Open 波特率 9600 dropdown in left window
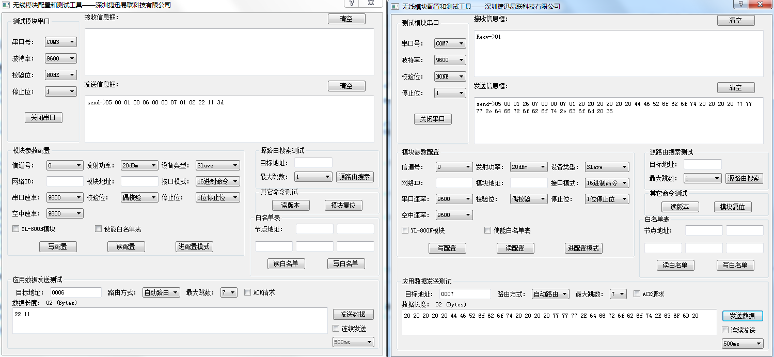 pyautogui.click(x=61, y=58)
